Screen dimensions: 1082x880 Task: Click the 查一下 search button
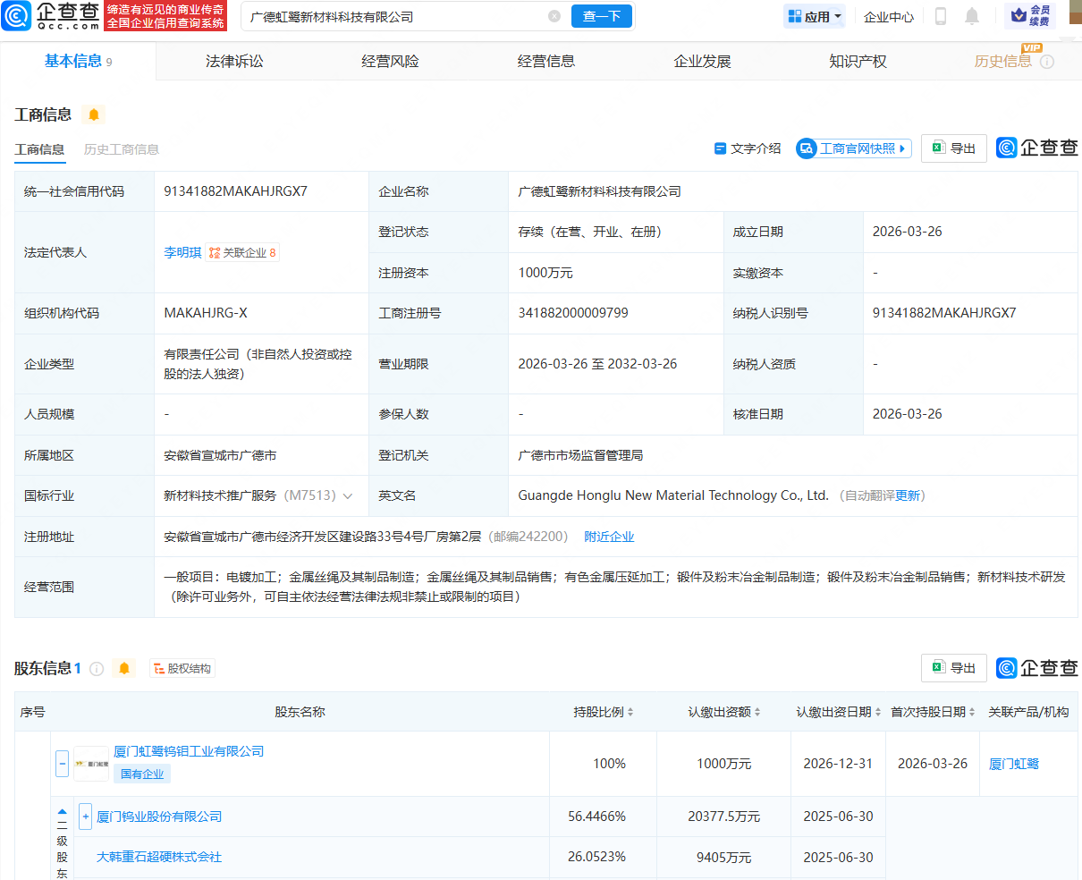[x=601, y=16]
